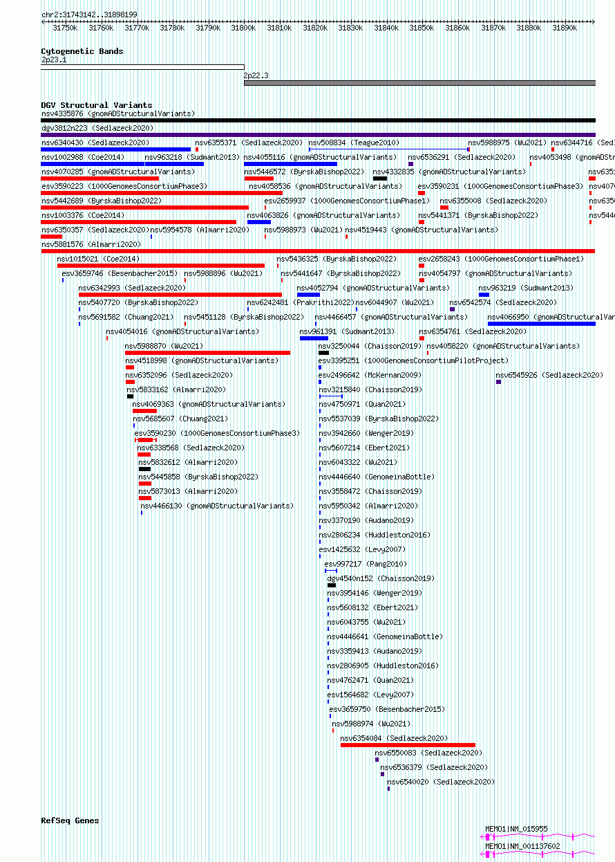Click the long red bar of nsv5881576
Screen dimensions: 615x862
pos(318,251)
